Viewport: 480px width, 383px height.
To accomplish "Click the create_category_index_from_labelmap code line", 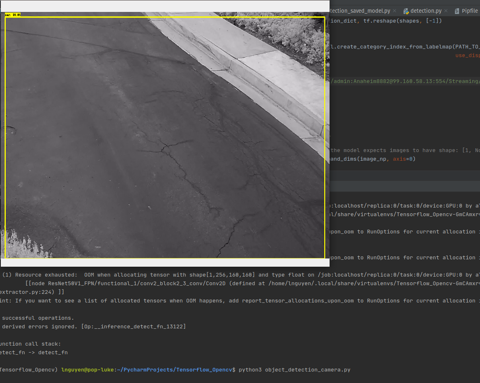I will pyautogui.click(x=405, y=47).
